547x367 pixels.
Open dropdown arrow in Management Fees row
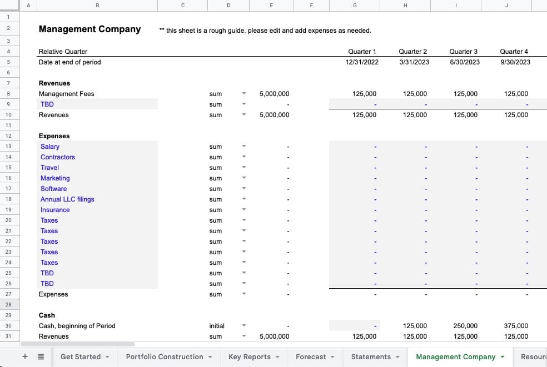[243, 94]
